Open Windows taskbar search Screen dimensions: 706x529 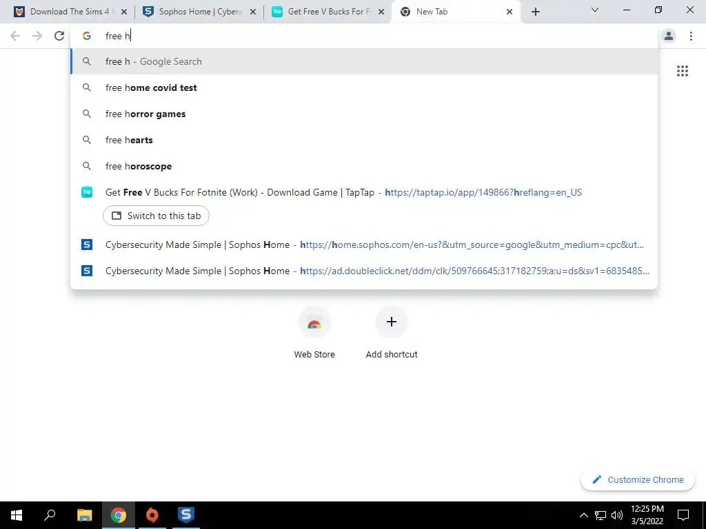[50, 515]
